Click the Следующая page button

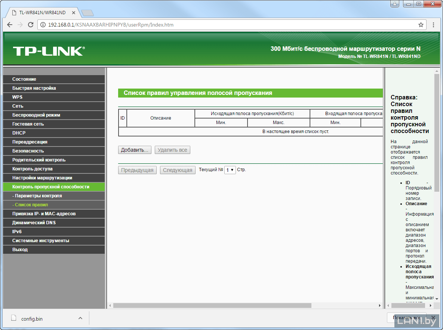pyautogui.click(x=178, y=170)
